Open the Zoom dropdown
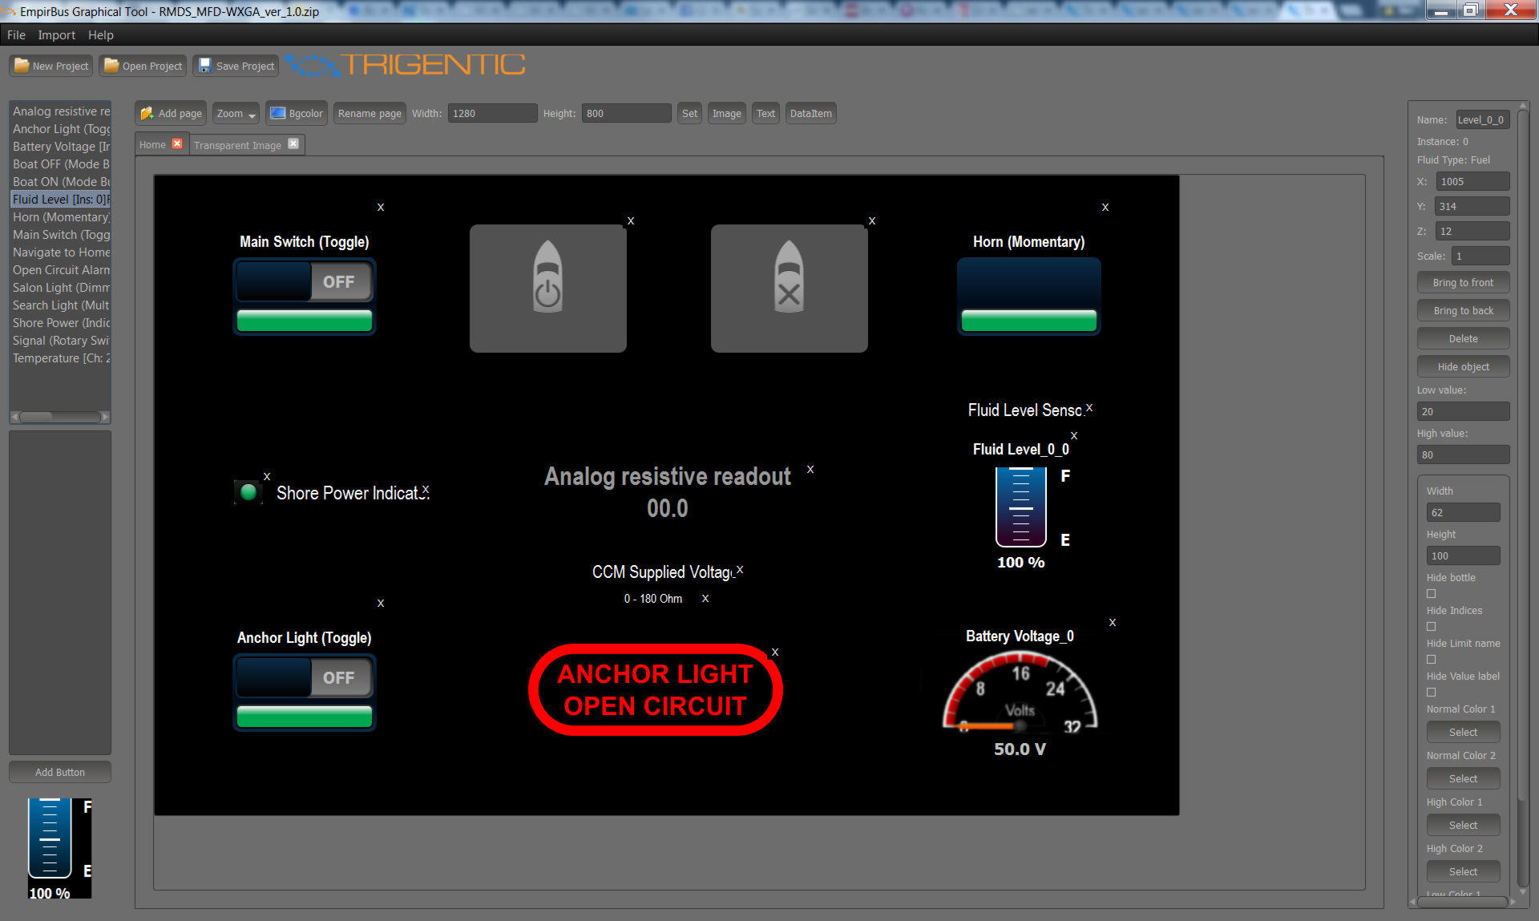 (236, 113)
